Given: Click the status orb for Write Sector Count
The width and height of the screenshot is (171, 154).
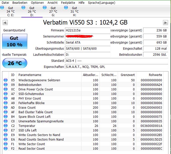Looking at the screenshot, I should [6, 144].
